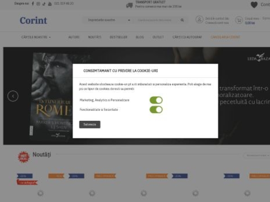This screenshot has width=270, height=202.
Task: Open the TikTok social icon
Action: pyautogui.click(x=44, y=4)
